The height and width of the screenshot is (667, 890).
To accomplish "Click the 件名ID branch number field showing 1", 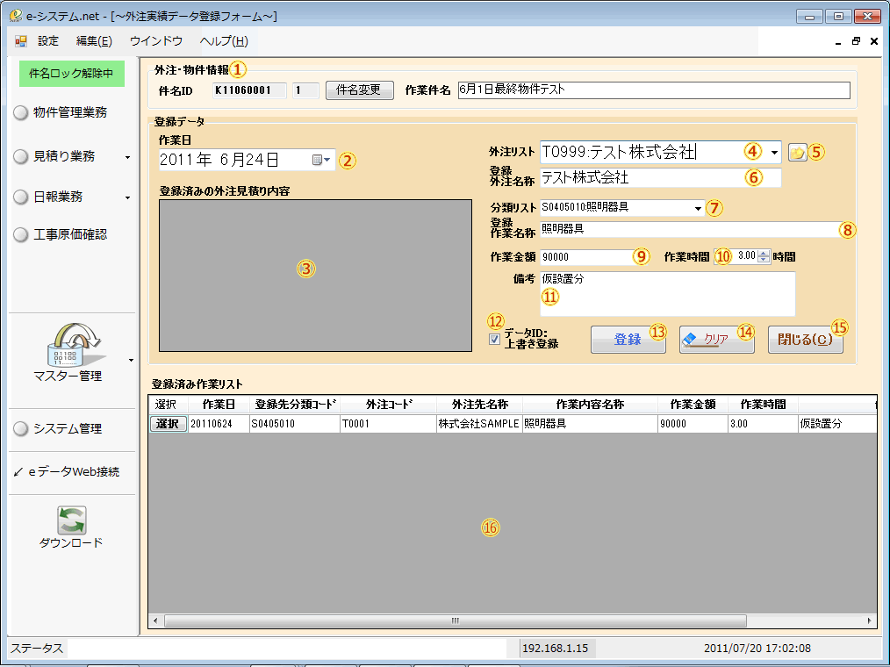I will point(305,90).
